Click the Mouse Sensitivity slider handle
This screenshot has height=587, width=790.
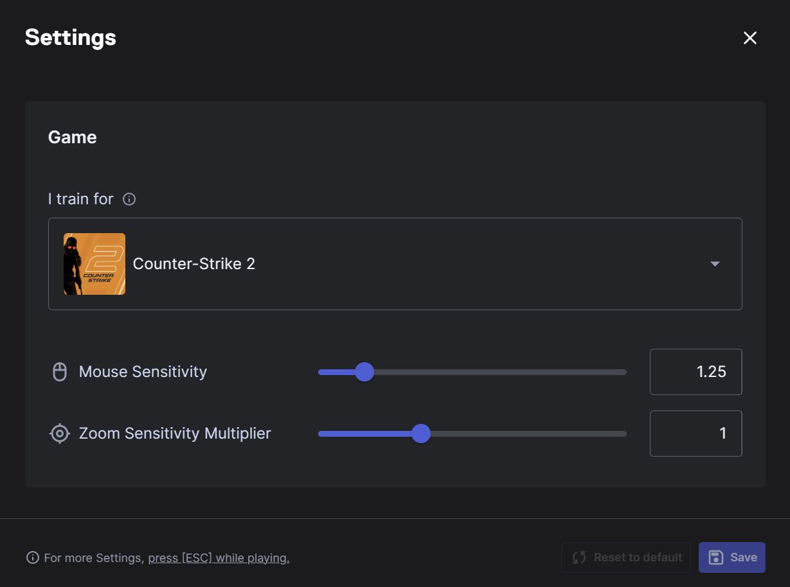pyautogui.click(x=364, y=372)
